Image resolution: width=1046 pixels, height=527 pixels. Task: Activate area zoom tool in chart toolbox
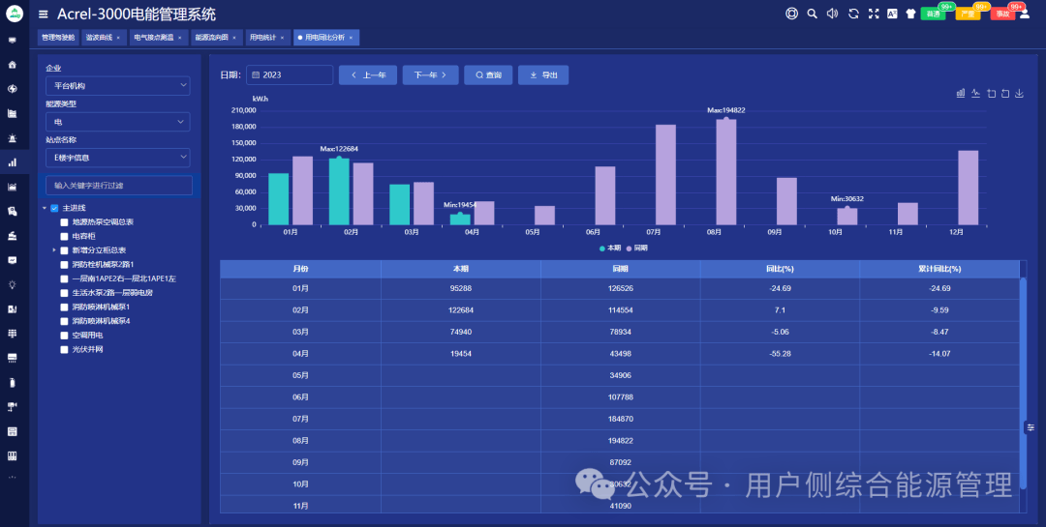[992, 93]
